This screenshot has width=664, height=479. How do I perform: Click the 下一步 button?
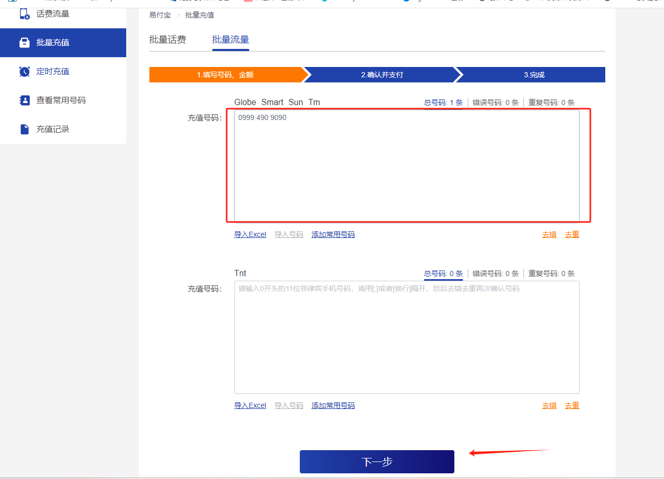pos(377,461)
